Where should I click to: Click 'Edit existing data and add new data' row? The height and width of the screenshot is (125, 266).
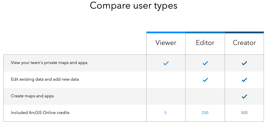[x=45, y=79]
